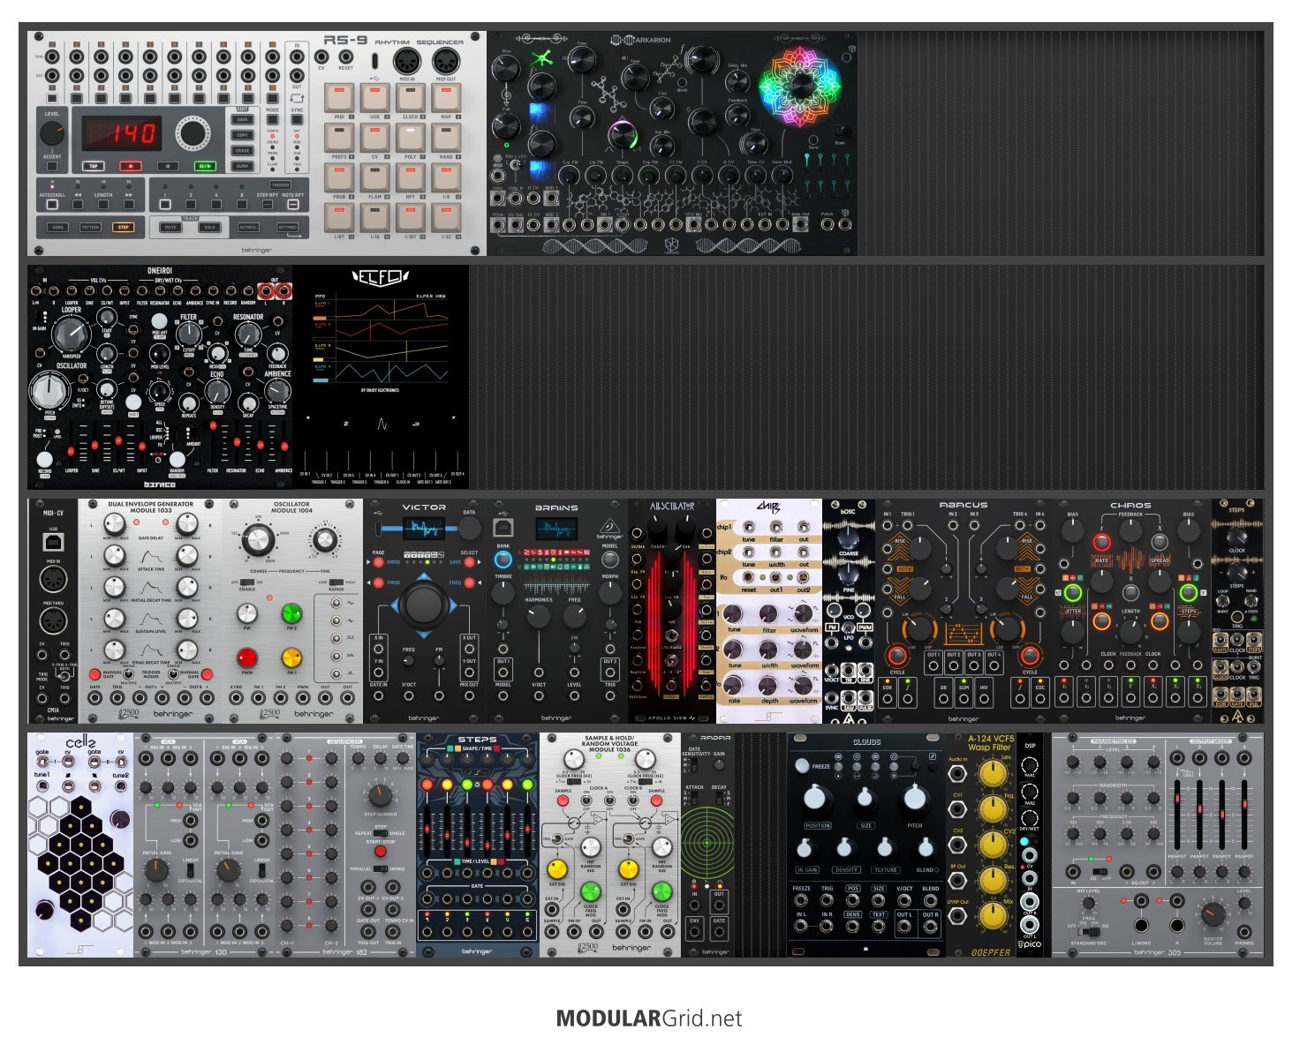Click the RS-9 AUTOFILL button
This screenshot has height=1037, width=1300.
pyautogui.click(x=249, y=227)
